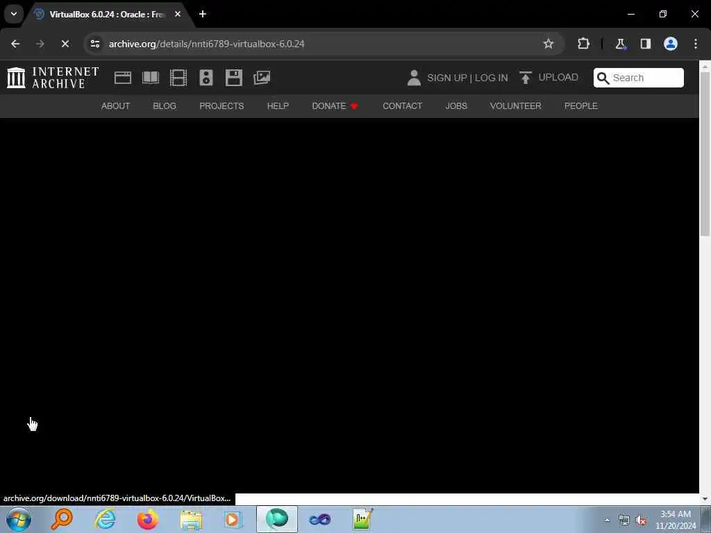Screen dimensions: 711x533
Task: Open the file explorer taskbar icon
Action: pyautogui.click(x=191, y=520)
